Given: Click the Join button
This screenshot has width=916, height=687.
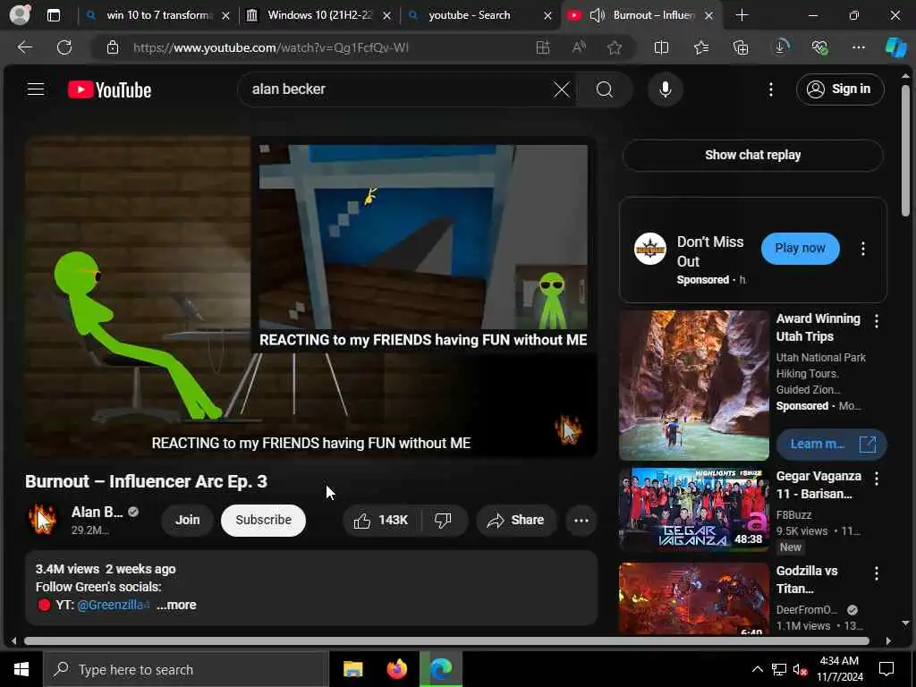Looking at the screenshot, I should pos(187,520).
